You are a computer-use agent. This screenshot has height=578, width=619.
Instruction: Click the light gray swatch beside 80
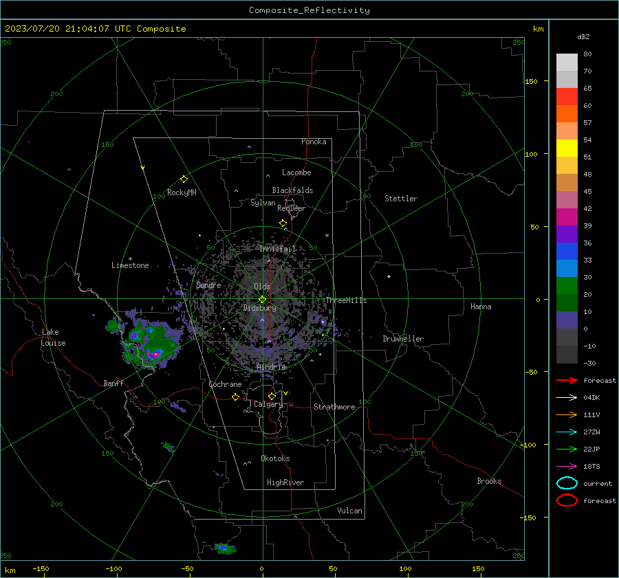click(567, 63)
